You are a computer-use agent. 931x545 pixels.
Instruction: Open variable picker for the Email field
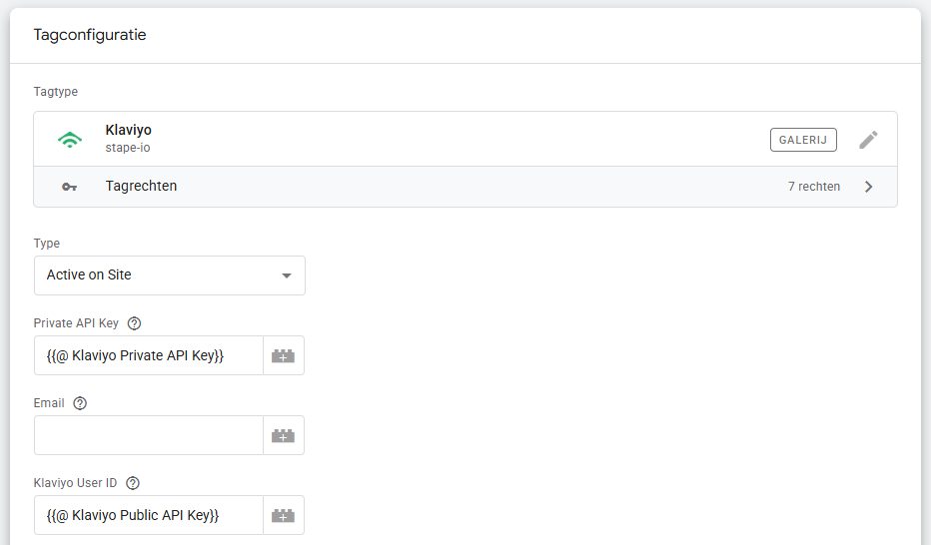[x=284, y=435]
